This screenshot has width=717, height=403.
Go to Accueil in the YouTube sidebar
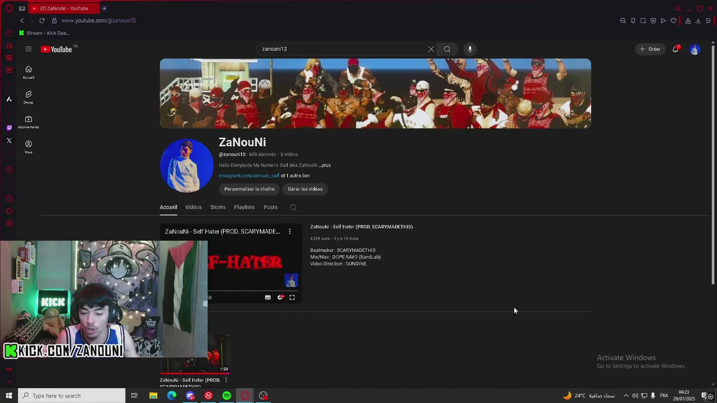coord(29,72)
